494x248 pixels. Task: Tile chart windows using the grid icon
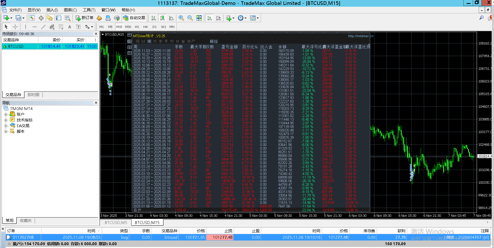[x=199, y=18]
